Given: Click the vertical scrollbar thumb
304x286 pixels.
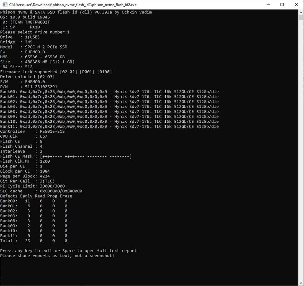Looking at the screenshot, I should click(301, 17).
